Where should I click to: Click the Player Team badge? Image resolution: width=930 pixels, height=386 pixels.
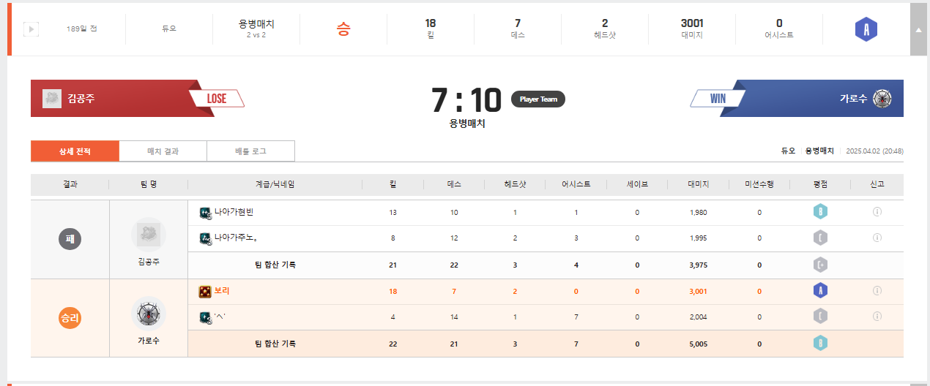pyautogui.click(x=538, y=99)
